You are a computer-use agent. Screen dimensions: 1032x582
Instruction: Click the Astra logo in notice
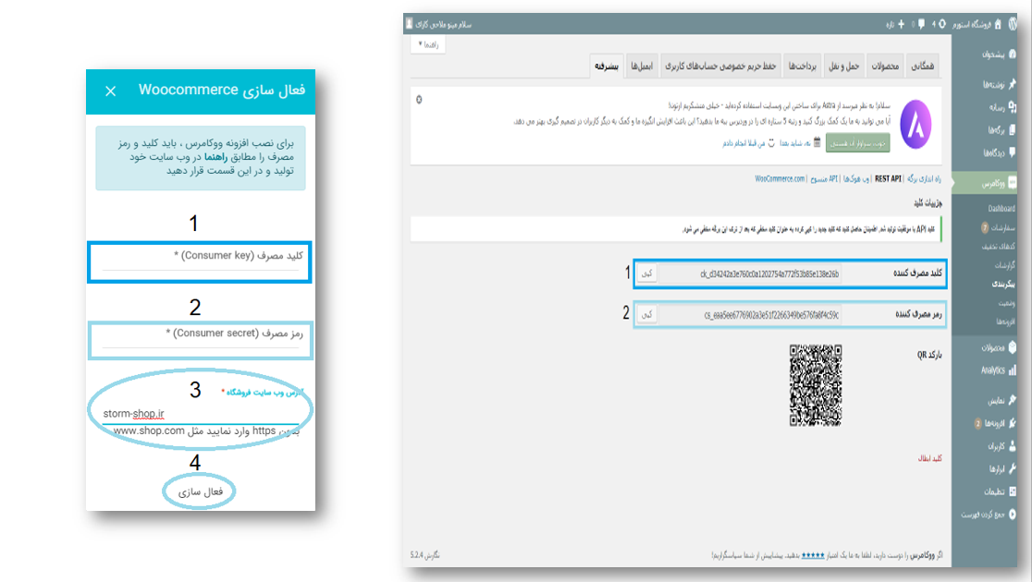[915, 125]
